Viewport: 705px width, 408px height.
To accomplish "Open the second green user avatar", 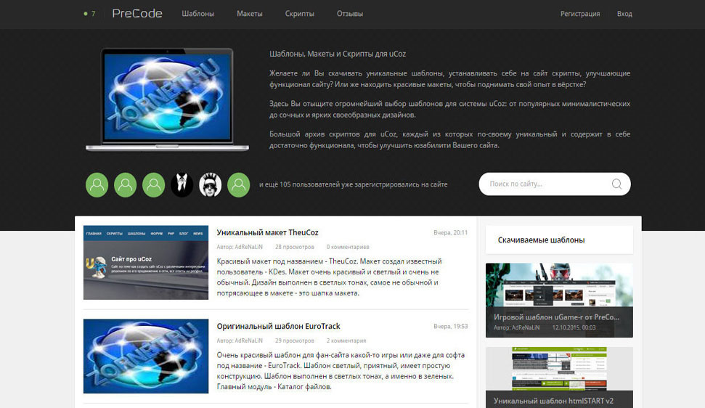I will tap(126, 184).
